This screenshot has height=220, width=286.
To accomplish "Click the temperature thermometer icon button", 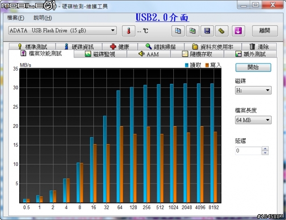I will coord(129,31).
